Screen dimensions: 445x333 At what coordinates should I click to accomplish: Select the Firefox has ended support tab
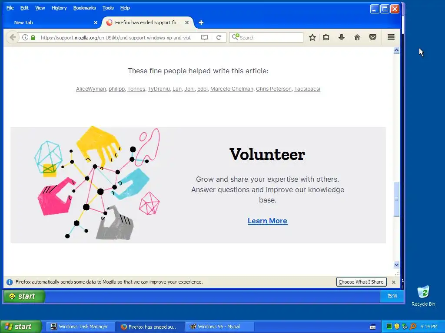(148, 23)
